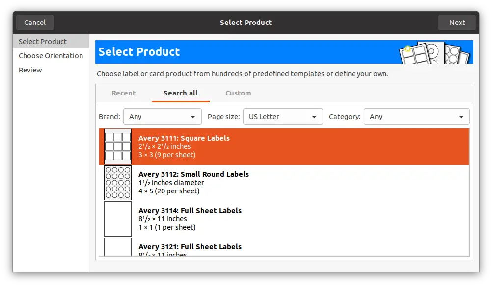
Task: Select the Choose Orientation step
Action: coord(51,56)
